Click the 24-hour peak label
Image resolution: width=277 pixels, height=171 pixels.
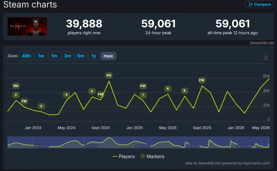[x=158, y=33]
